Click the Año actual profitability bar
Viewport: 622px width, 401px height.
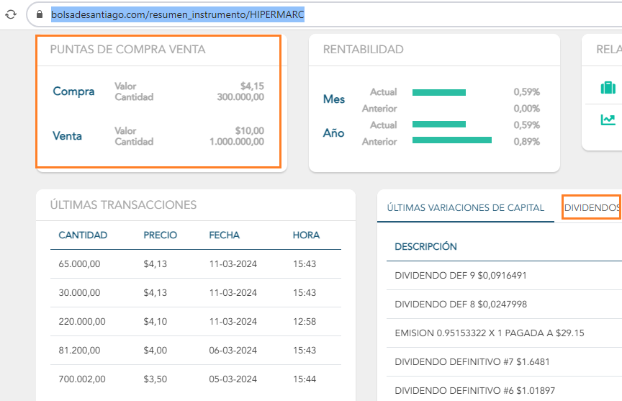click(x=439, y=125)
